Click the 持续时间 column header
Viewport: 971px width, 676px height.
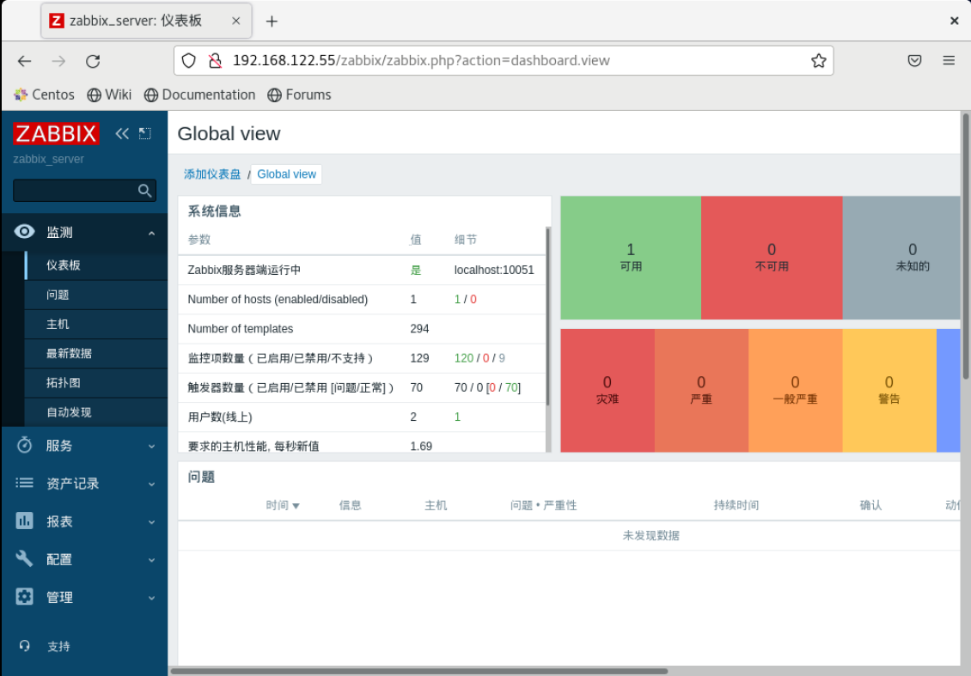pos(736,505)
